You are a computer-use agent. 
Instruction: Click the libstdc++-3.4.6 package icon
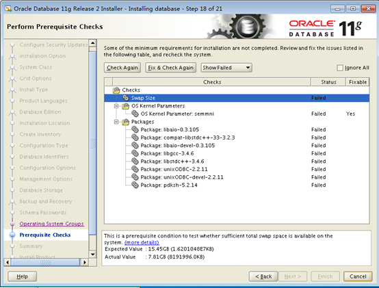135,161
